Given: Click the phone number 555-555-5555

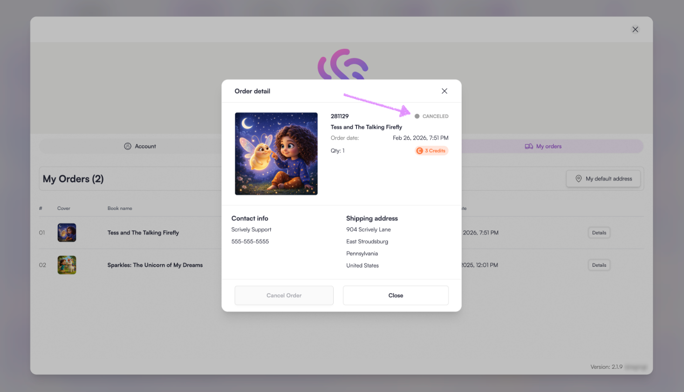Looking at the screenshot, I should pos(250,242).
